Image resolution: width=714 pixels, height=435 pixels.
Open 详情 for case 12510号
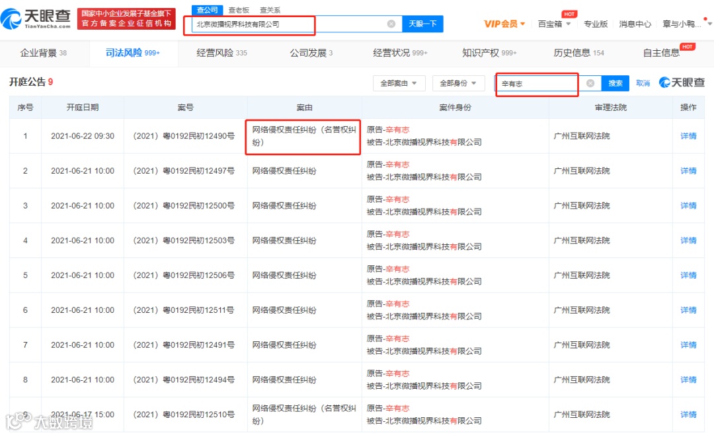coord(688,415)
